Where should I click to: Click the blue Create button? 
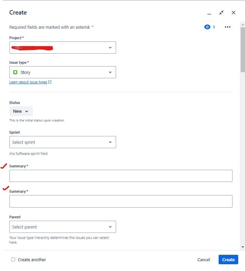[x=228, y=260]
